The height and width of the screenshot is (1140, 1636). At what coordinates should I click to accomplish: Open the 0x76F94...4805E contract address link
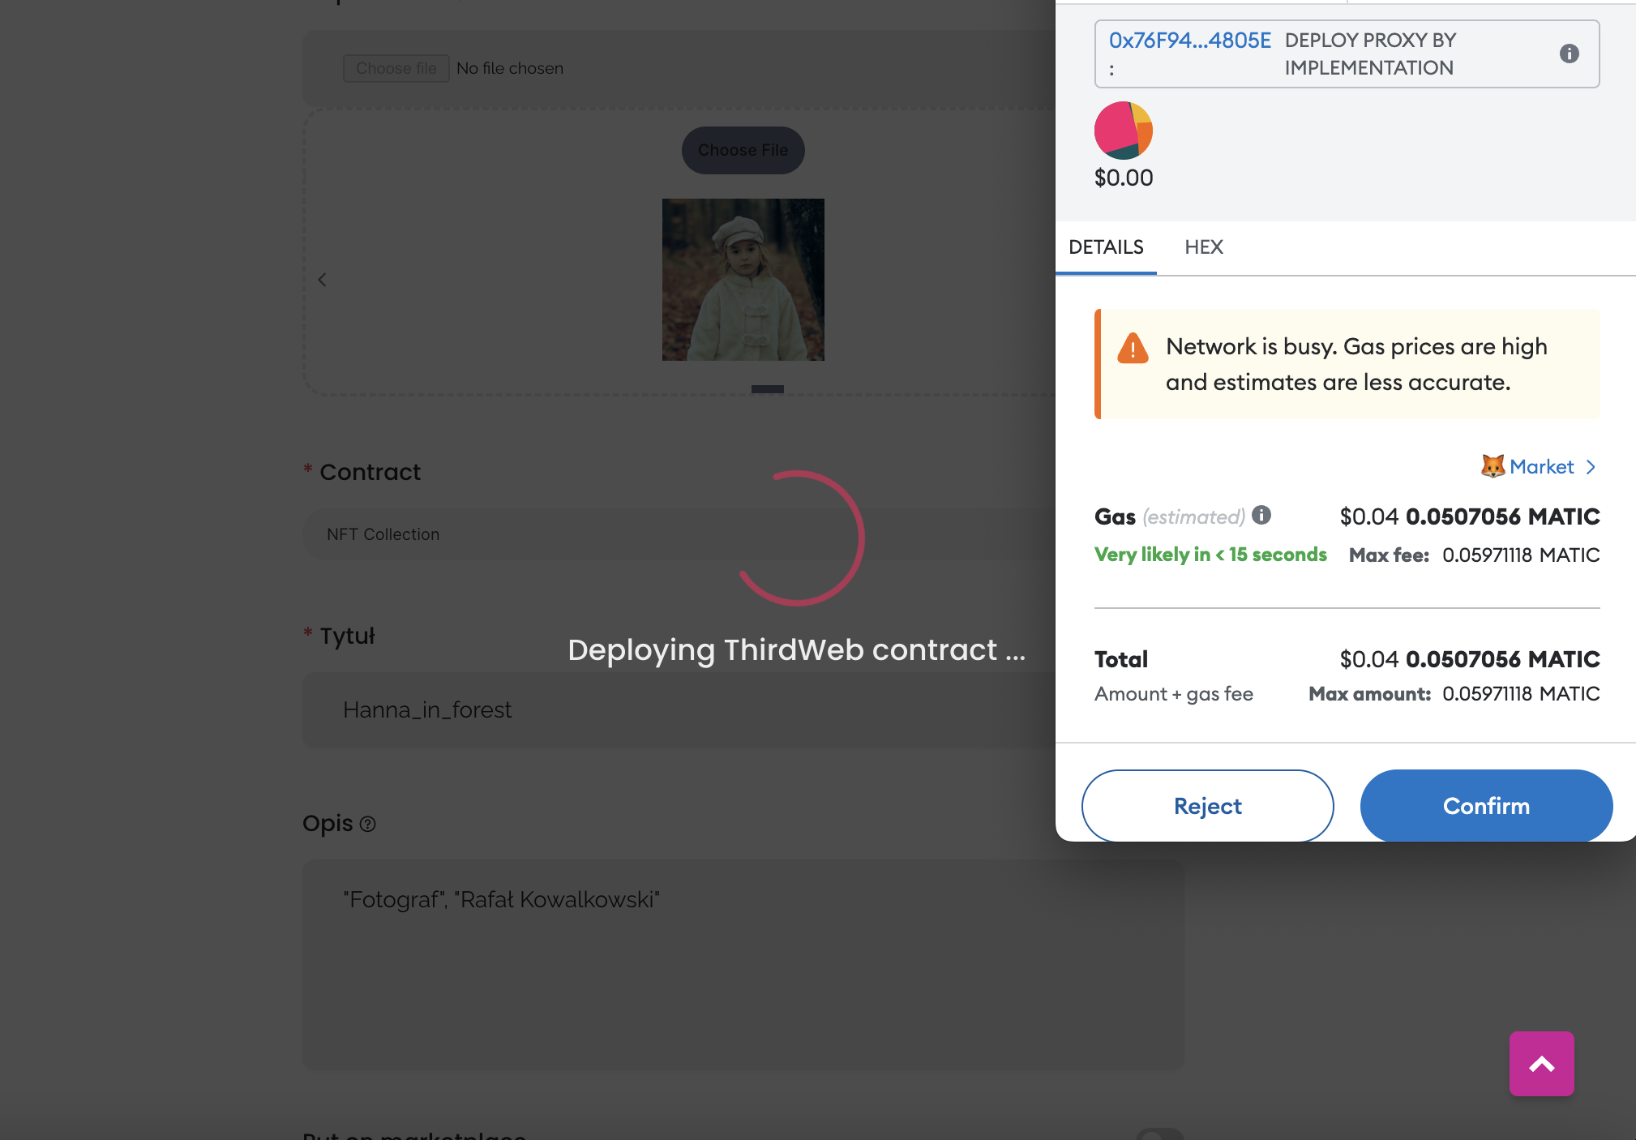pyautogui.click(x=1189, y=41)
